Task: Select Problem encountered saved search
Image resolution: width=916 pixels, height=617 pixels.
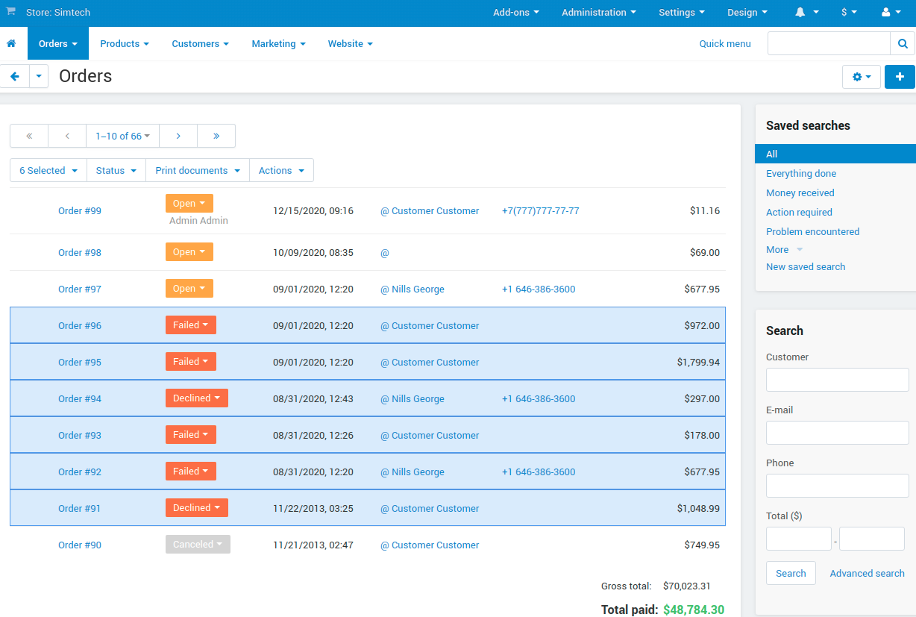Action: tap(813, 232)
